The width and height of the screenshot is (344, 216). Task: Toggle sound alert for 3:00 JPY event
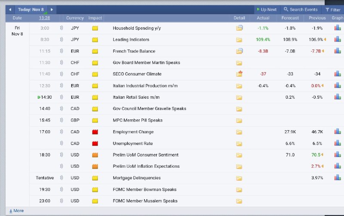click(61, 28)
